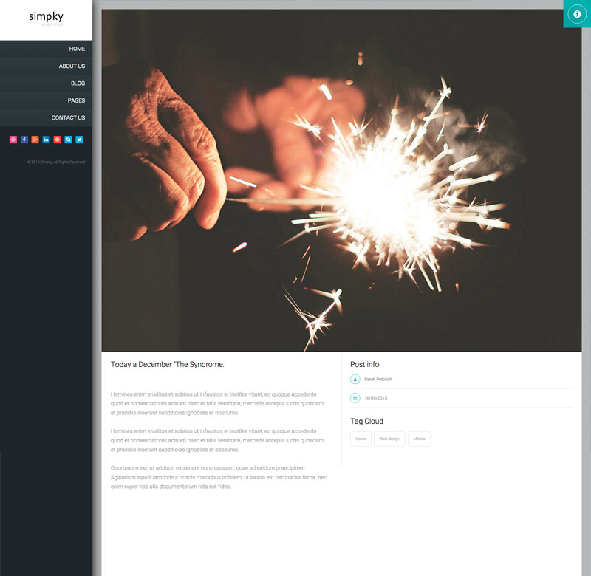The image size is (591, 576).
Task: Open the Skype social icon
Action: click(68, 140)
